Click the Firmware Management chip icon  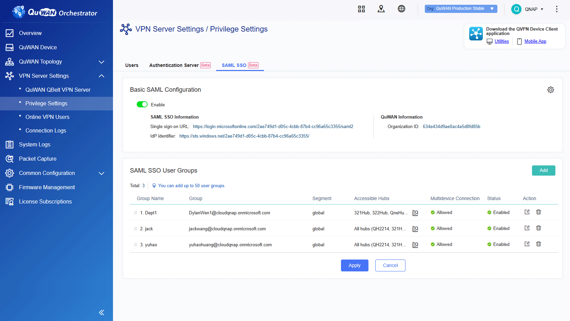coord(9,187)
